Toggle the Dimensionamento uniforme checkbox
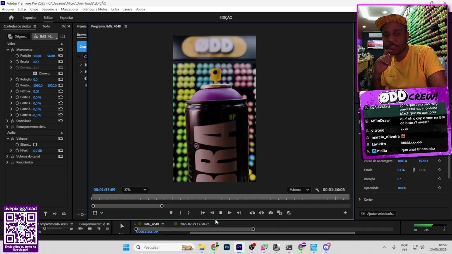 coord(35,73)
